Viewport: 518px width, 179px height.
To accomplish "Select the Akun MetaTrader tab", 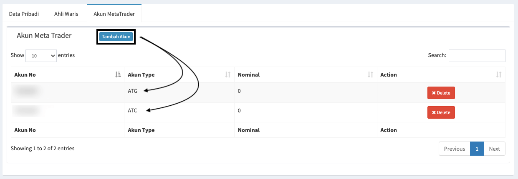I will coord(114,14).
